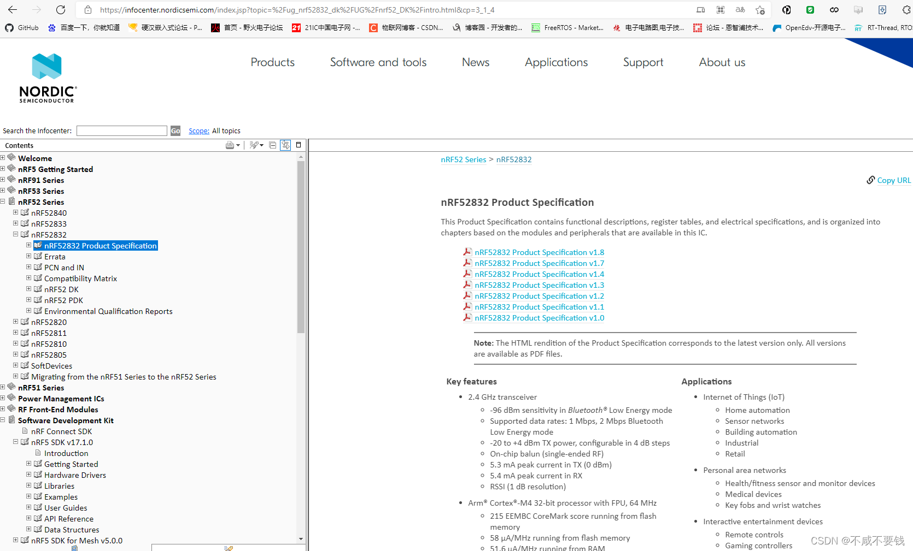Screen dimensions: 913x551
Task: Select Compatibility Matrix tree item
Action: (x=80, y=279)
